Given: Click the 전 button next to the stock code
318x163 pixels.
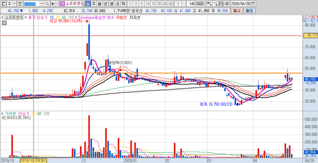Looking at the screenshot, I should pyautogui.click(x=19, y=4).
